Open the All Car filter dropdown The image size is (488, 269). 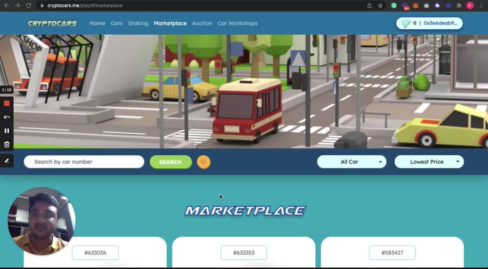pos(352,162)
